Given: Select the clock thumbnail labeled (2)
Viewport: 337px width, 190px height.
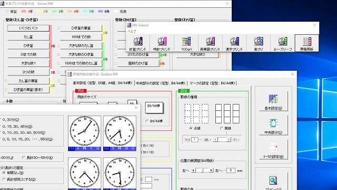Looking at the screenshot, I should pyautogui.click(x=120, y=133).
